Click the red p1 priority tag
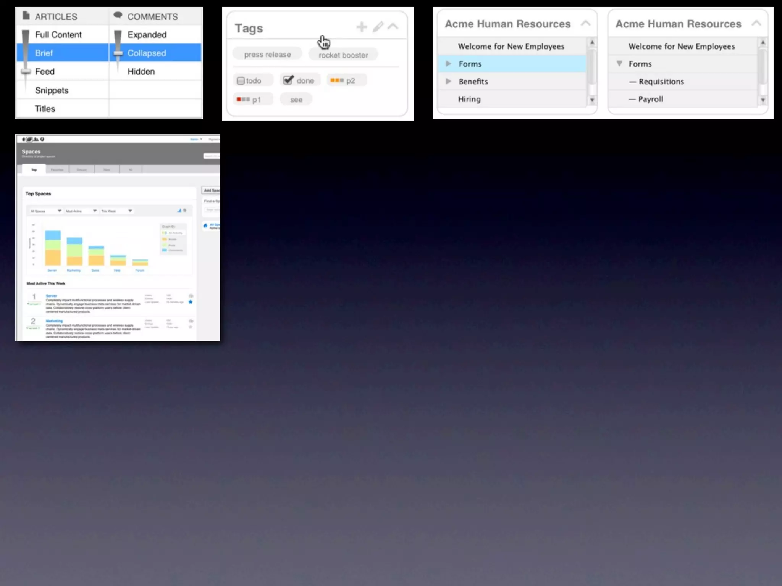The width and height of the screenshot is (782, 586). 249,100
